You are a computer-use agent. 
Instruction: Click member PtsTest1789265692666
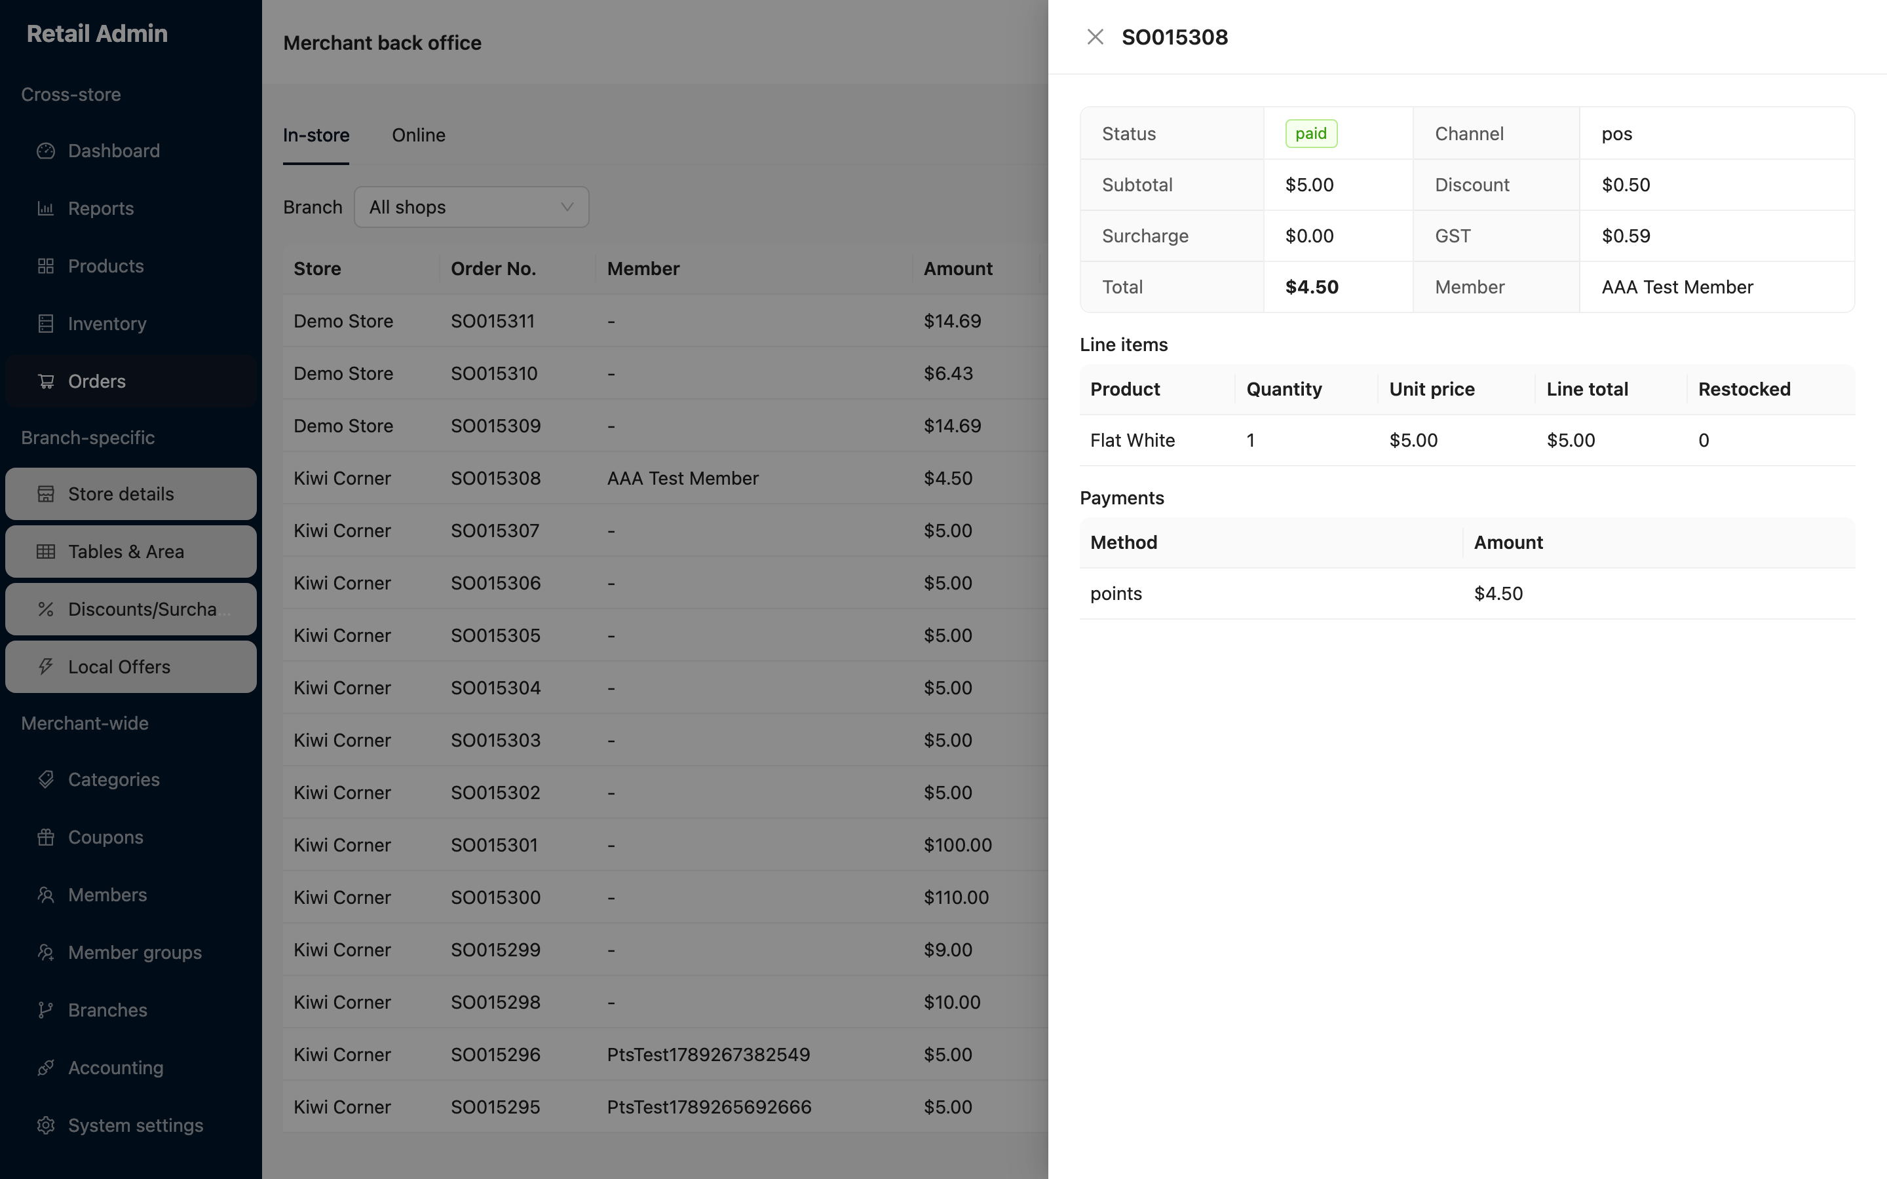pyautogui.click(x=709, y=1106)
